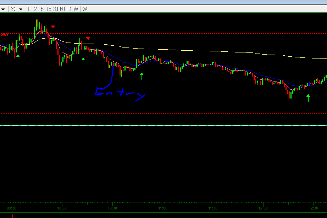This screenshot has height=218, width=327.
Task: Click the circled X icon in toolbar
Action: coord(85,9)
